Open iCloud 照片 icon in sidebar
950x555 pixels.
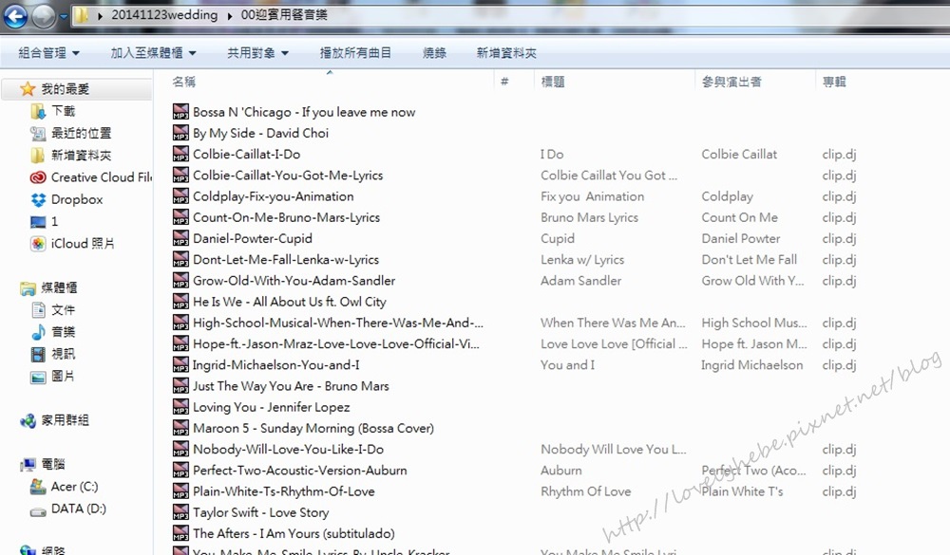point(38,244)
